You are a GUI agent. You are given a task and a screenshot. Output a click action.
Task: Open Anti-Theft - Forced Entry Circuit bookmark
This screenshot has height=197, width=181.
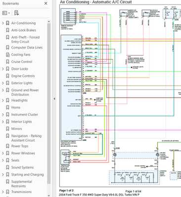coord(25,39)
